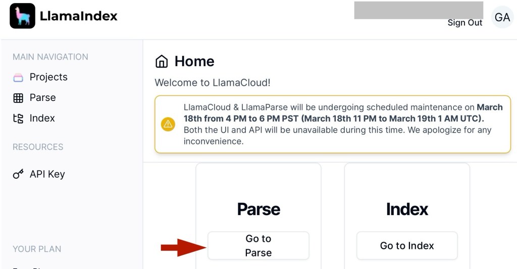The width and height of the screenshot is (517, 269).
Task: Select the Parse label in the sidebar
Action: coord(42,98)
